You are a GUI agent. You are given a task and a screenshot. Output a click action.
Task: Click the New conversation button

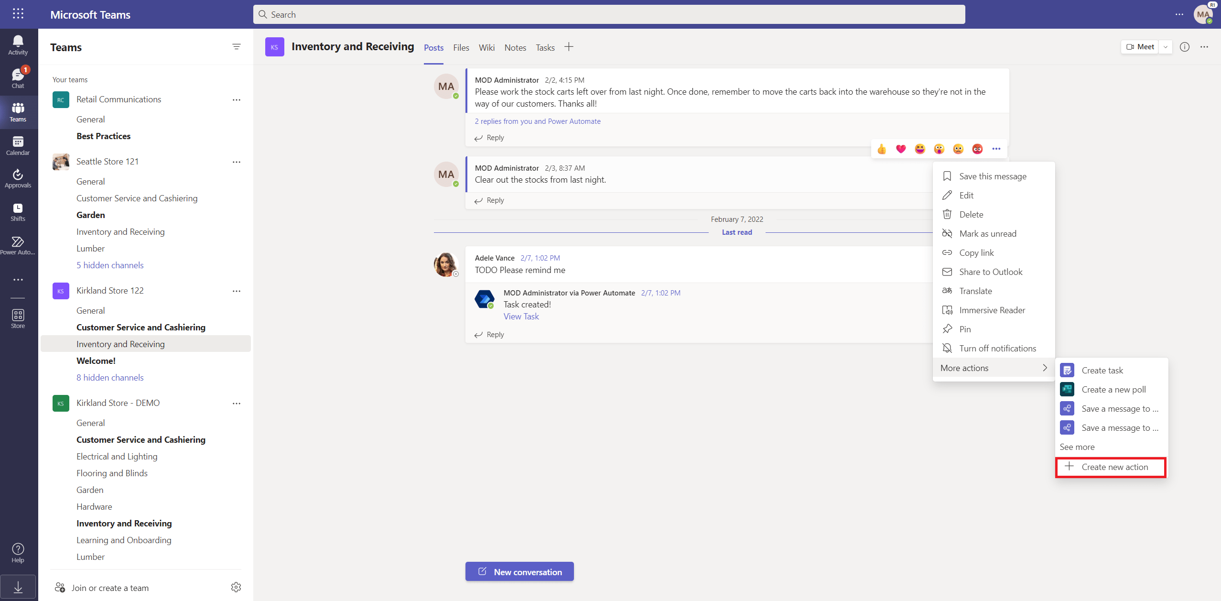519,571
